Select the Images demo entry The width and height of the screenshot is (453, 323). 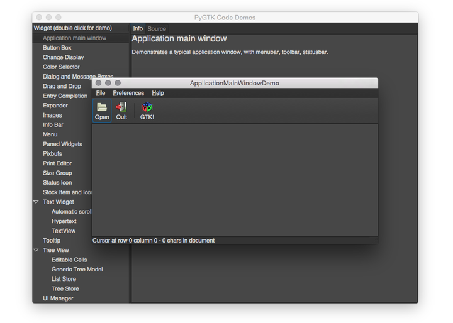[x=52, y=115]
